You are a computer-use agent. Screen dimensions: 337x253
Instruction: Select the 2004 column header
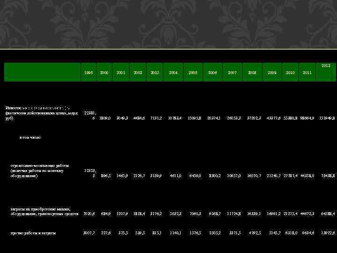tap(173, 73)
